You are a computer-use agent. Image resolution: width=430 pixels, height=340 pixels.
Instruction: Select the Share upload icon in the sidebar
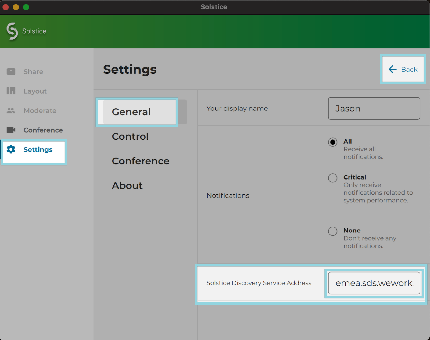[11, 71]
